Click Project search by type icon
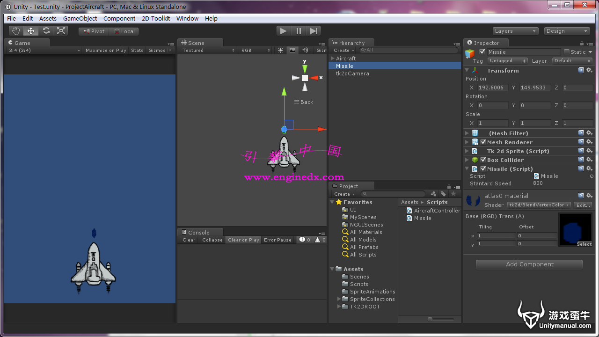Viewport: 599px width, 337px height. (x=433, y=194)
